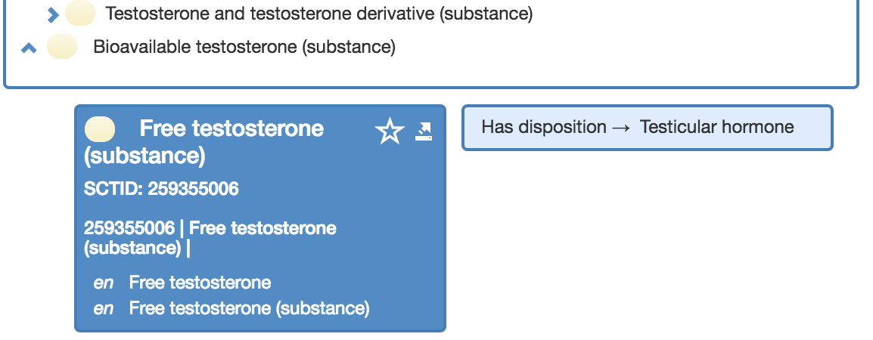Select Testosterone and testosterone derivative (substance) text

coord(319,14)
